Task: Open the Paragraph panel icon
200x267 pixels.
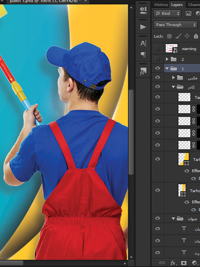Action: pos(143,55)
